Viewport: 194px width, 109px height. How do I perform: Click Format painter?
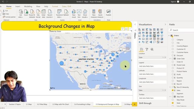[x=9, y=17]
